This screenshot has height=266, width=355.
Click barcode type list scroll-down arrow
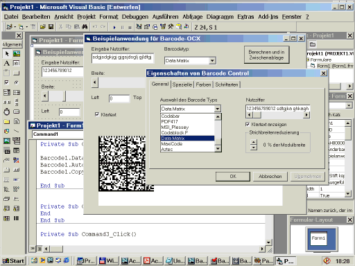click(x=218, y=149)
